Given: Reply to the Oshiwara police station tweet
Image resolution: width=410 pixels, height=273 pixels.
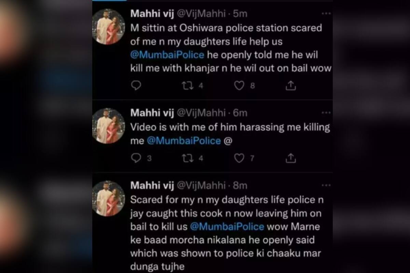Looking at the screenshot, I should click(x=136, y=86).
